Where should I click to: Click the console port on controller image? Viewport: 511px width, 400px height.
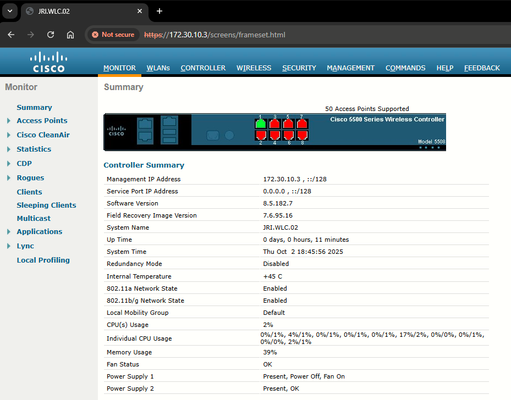tap(213, 135)
